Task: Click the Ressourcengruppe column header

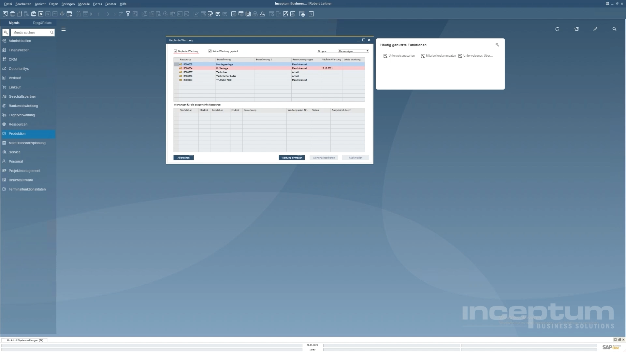Action: [x=306, y=60]
